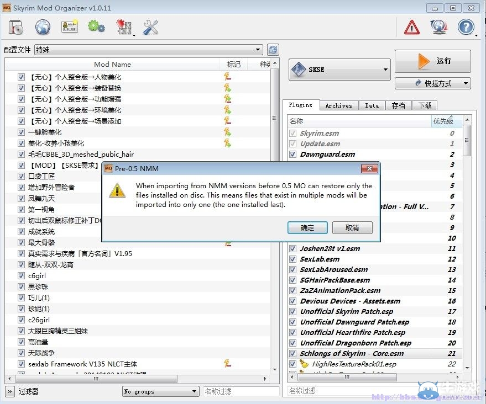The height and width of the screenshot is (404, 486).
Task: Switch to the Data tab
Action: (372, 105)
